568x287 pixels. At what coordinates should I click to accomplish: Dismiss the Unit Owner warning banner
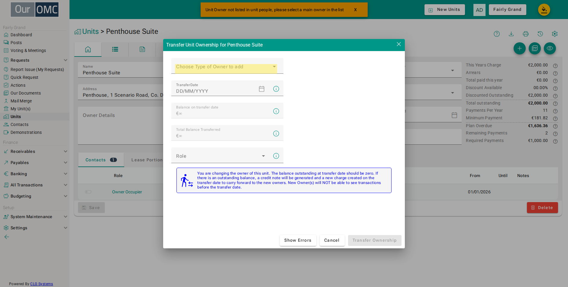click(x=355, y=10)
